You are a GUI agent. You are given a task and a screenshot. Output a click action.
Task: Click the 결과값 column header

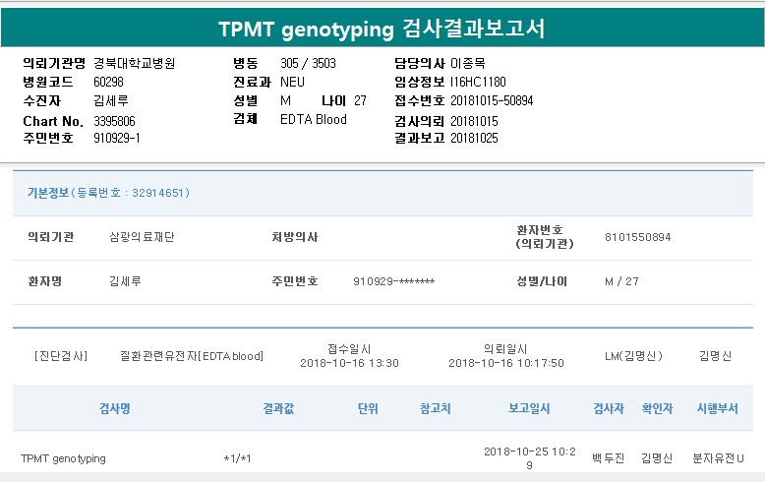278,408
